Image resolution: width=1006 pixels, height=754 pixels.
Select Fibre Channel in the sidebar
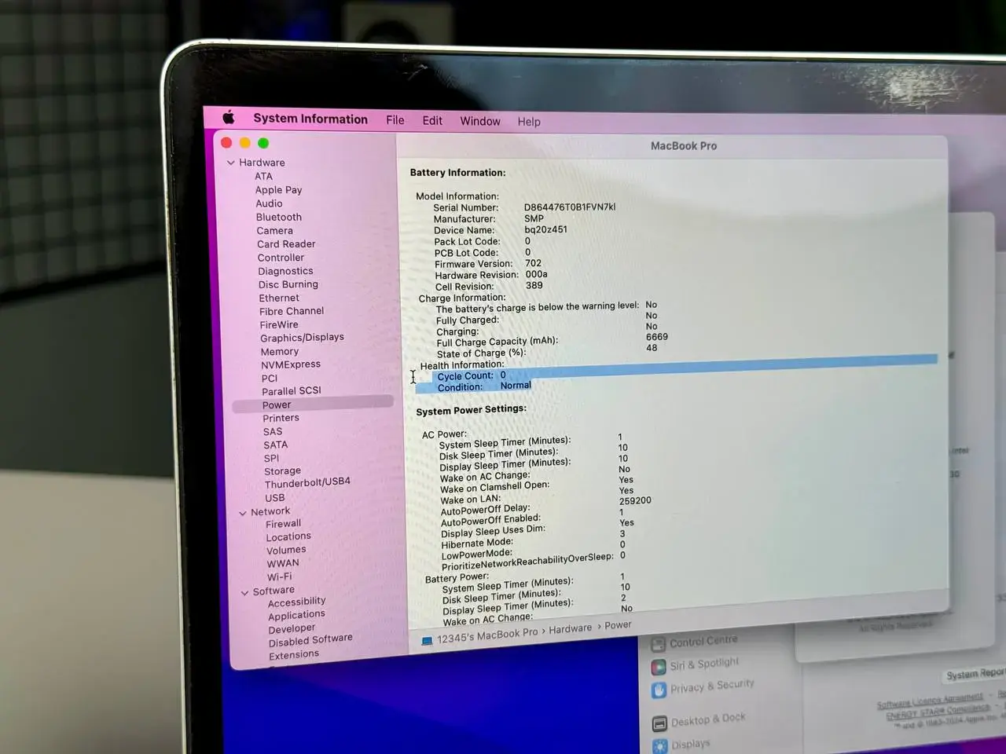[292, 311]
